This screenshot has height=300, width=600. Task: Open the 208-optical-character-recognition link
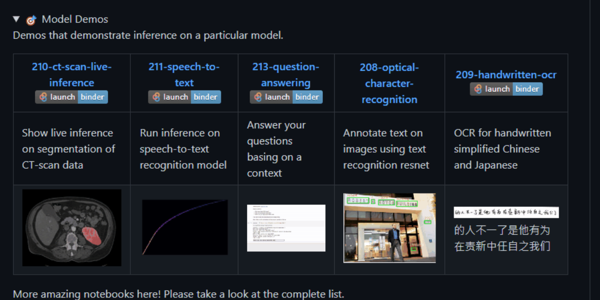pyautogui.click(x=389, y=83)
